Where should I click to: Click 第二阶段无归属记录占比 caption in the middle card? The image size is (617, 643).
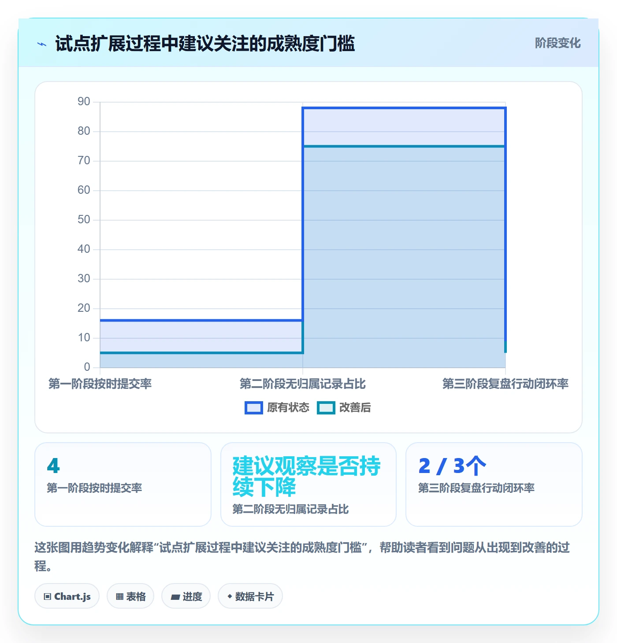pos(291,510)
